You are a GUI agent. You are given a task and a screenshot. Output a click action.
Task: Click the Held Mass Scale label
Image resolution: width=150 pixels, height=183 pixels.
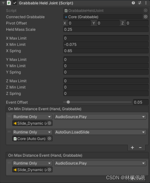click(21, 29)
